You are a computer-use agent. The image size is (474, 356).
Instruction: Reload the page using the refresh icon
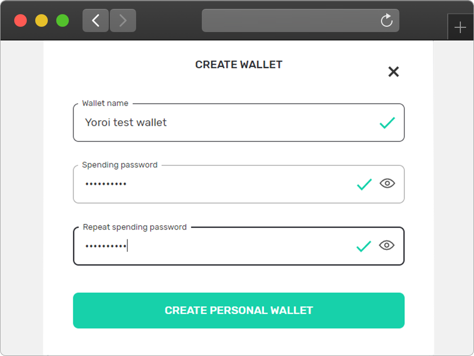[387, 20]
